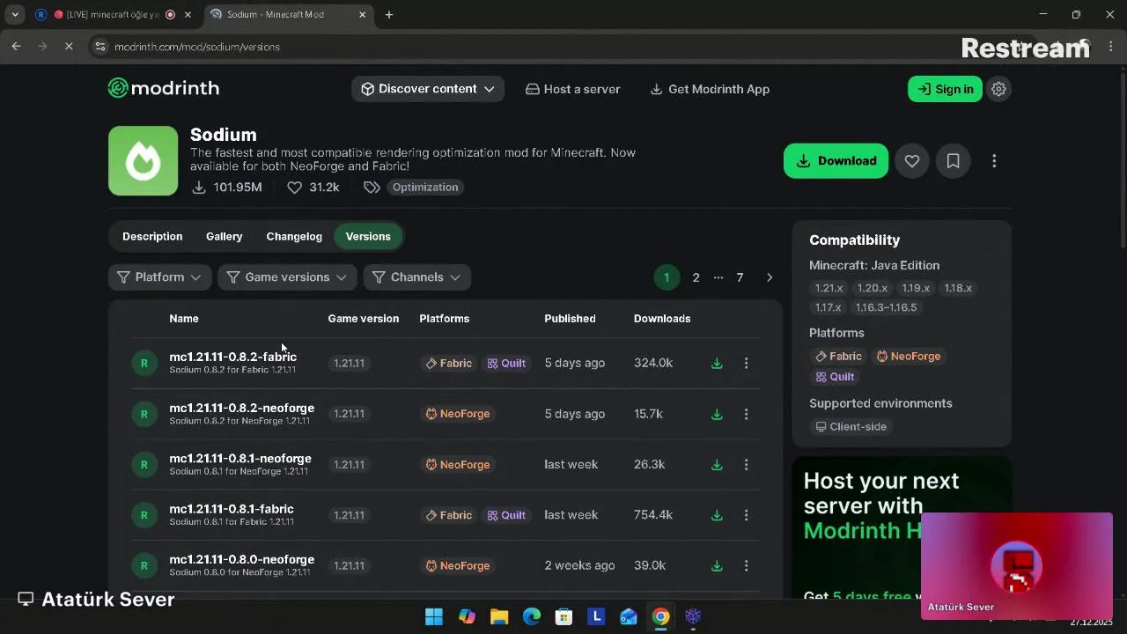Click the 1.16.3–1.16.5 compatibility tag
1127x634 pixels.
pyautogui.click(x=886, y=307)
